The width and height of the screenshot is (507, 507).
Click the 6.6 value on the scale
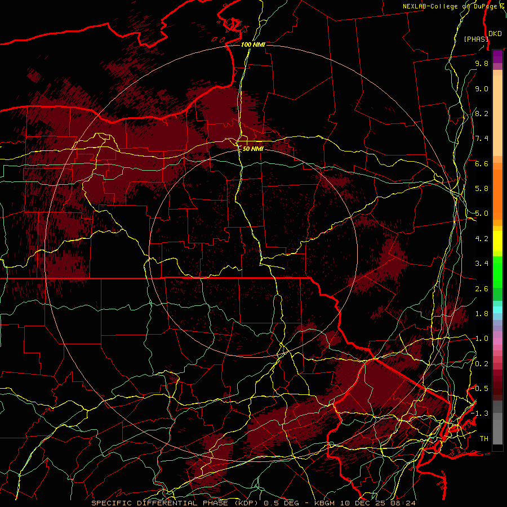click(x=482, y=163)
